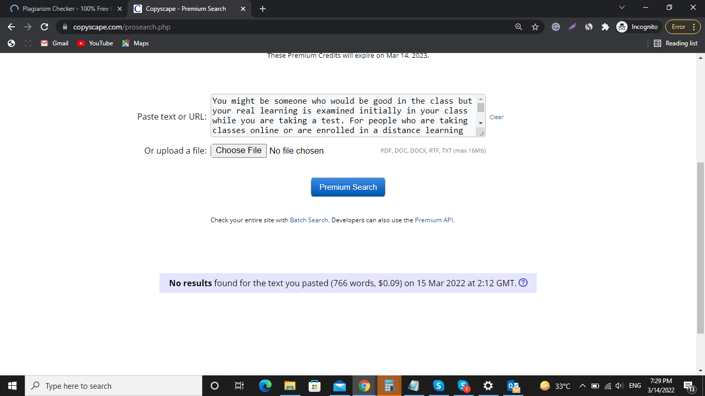
Task: Open the Batch Search link
Action: click(x=309, y=220)
